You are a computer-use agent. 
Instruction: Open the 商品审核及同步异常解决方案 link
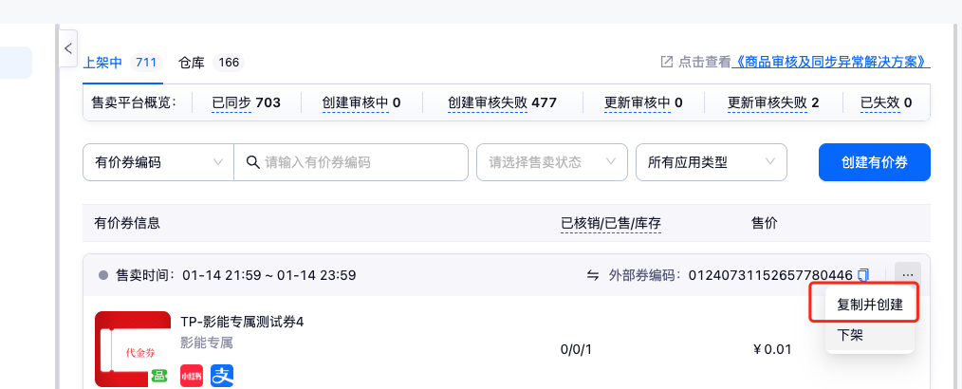coord(832,62)
